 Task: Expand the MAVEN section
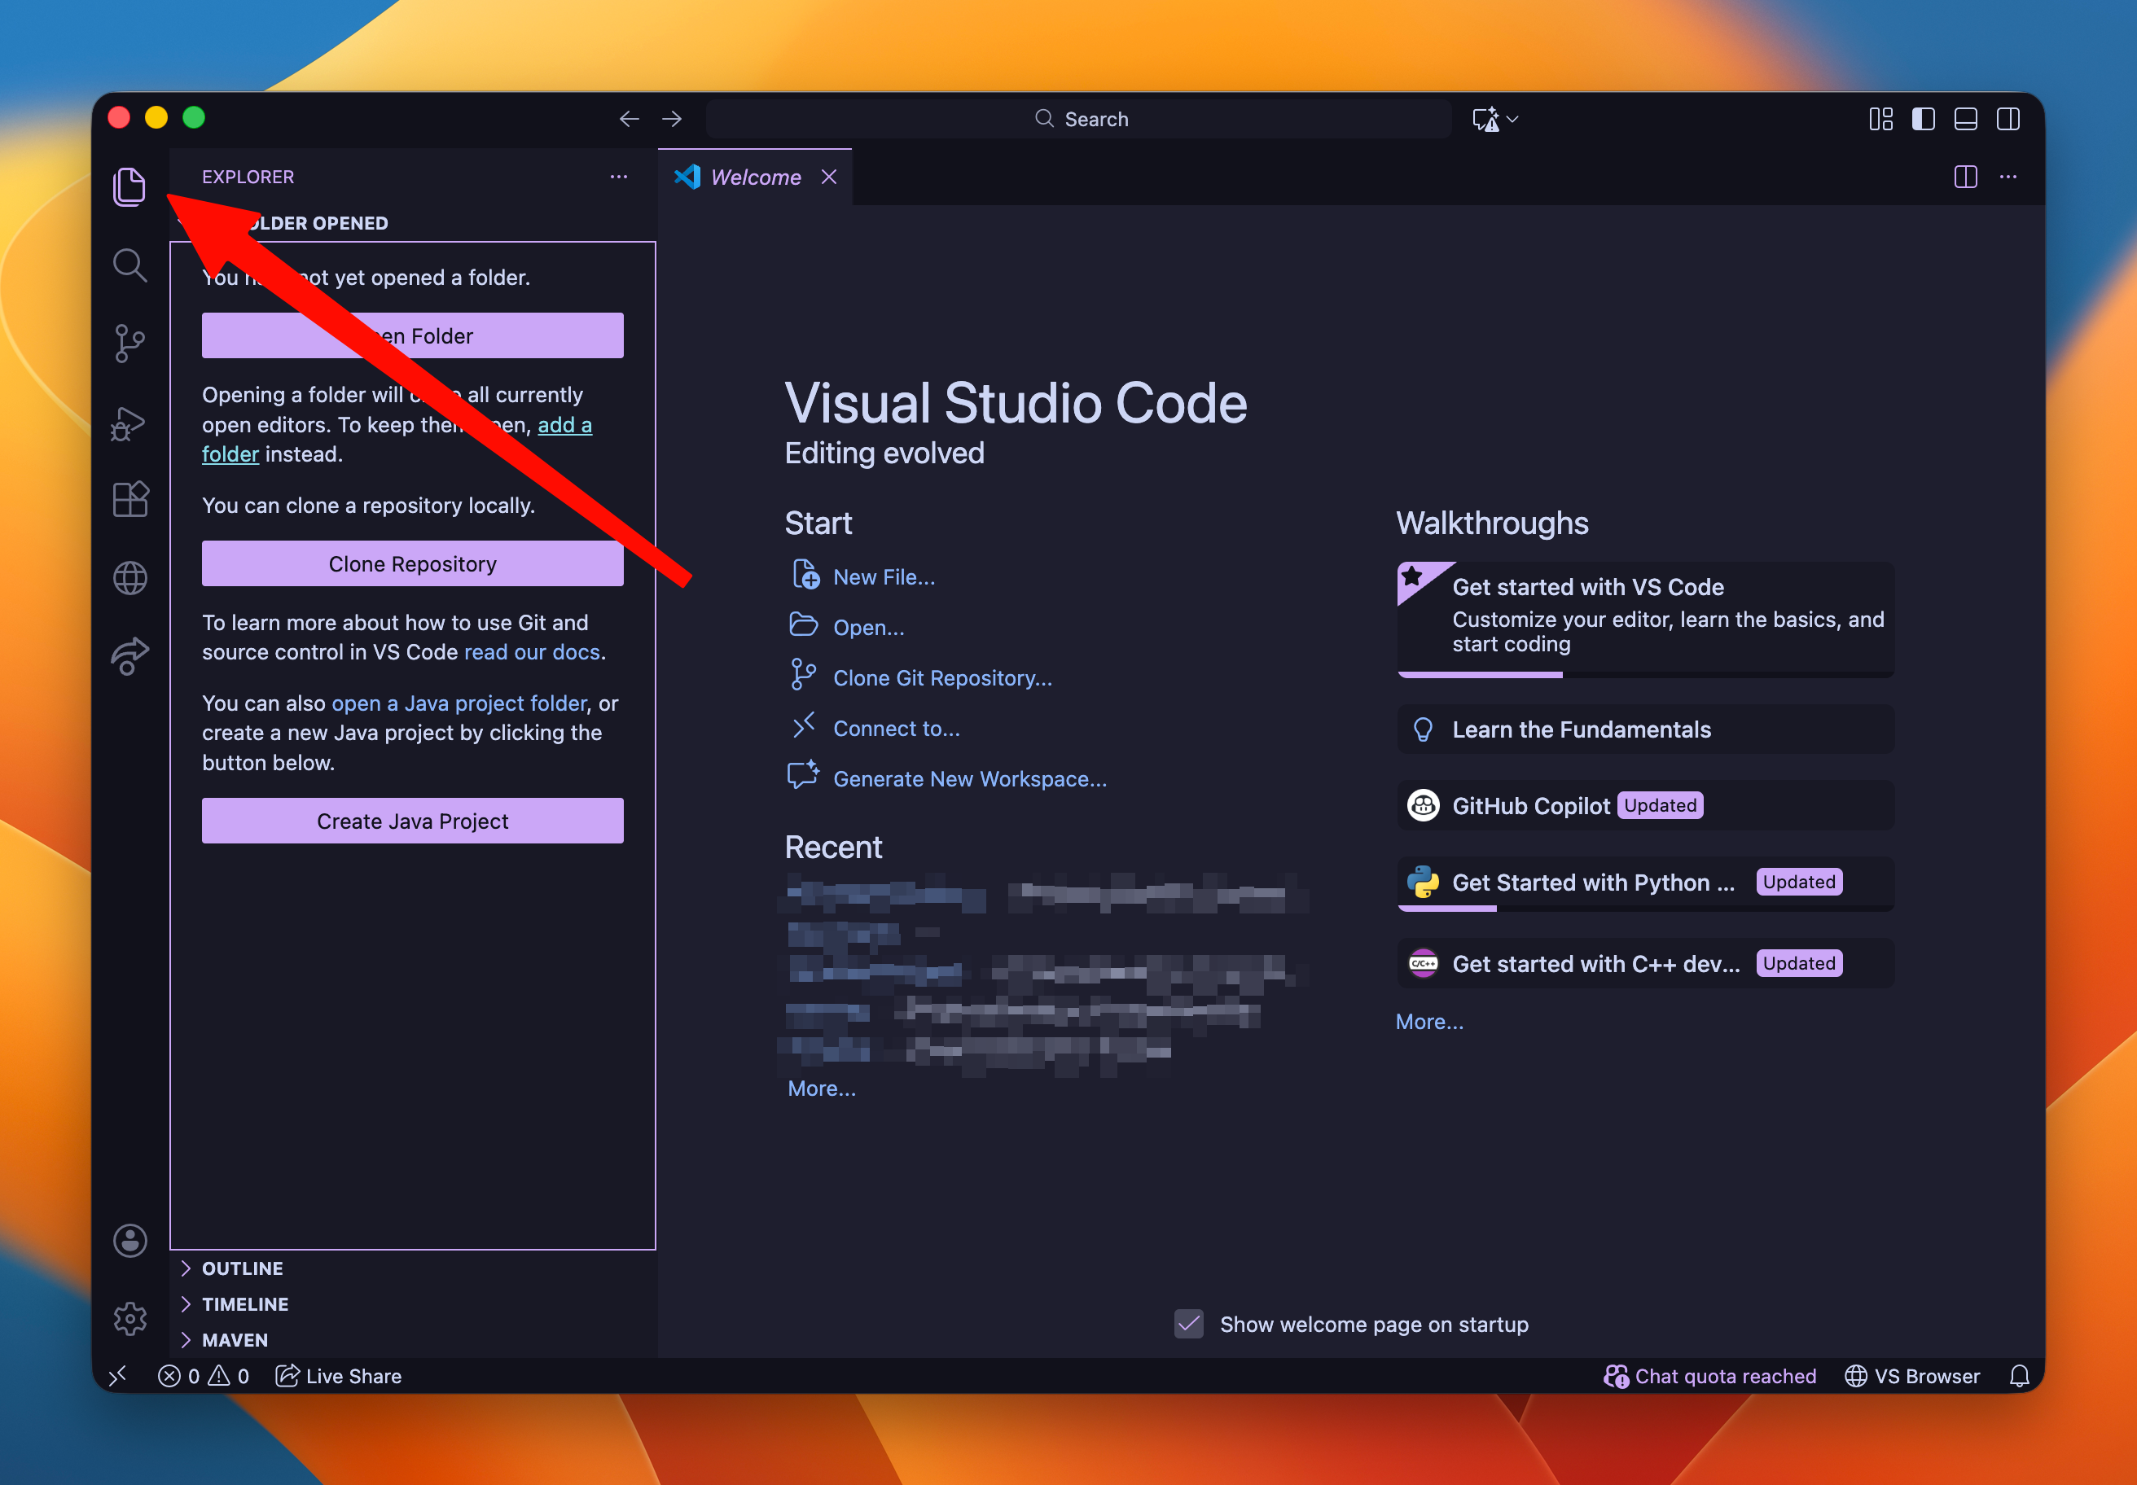pos(235,1340)
